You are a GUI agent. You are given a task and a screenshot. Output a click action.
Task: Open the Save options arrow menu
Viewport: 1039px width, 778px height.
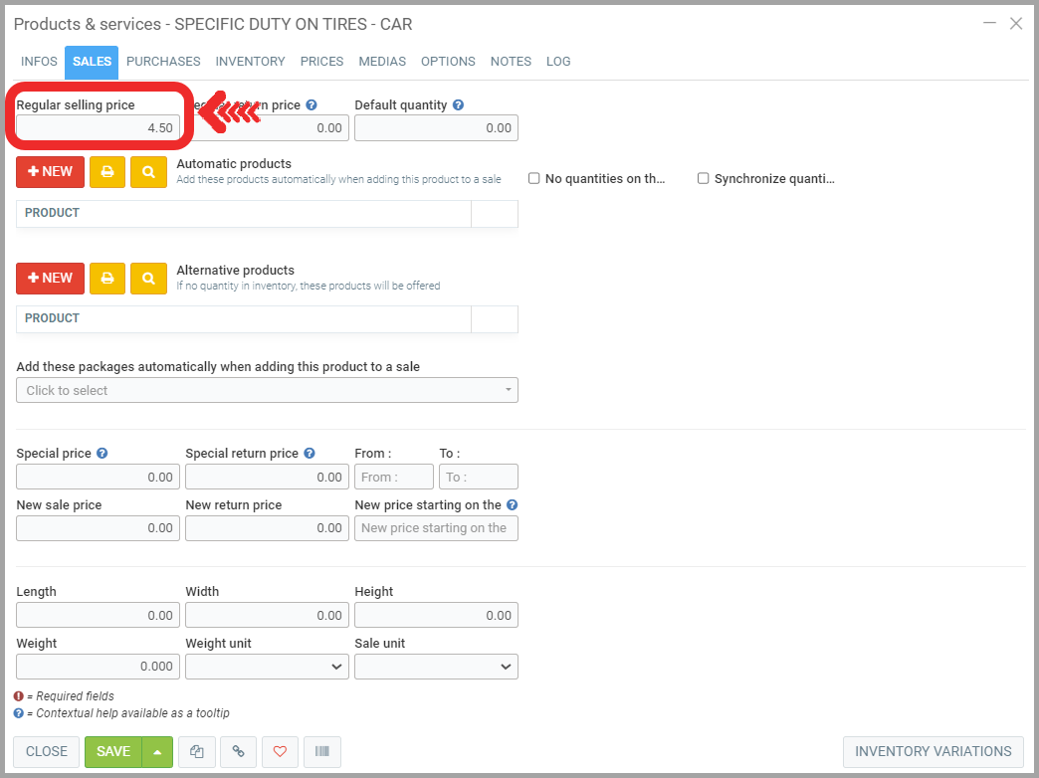(x=158, y=752)
